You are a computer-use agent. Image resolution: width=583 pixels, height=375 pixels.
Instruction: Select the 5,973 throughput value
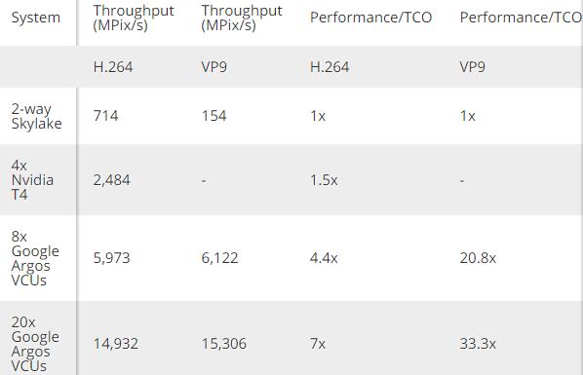pos(111,258)
